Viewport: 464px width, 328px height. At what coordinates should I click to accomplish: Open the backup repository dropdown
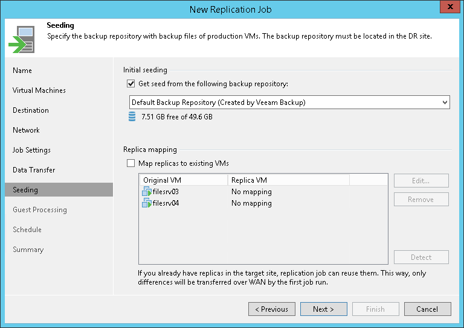[445, 102]
